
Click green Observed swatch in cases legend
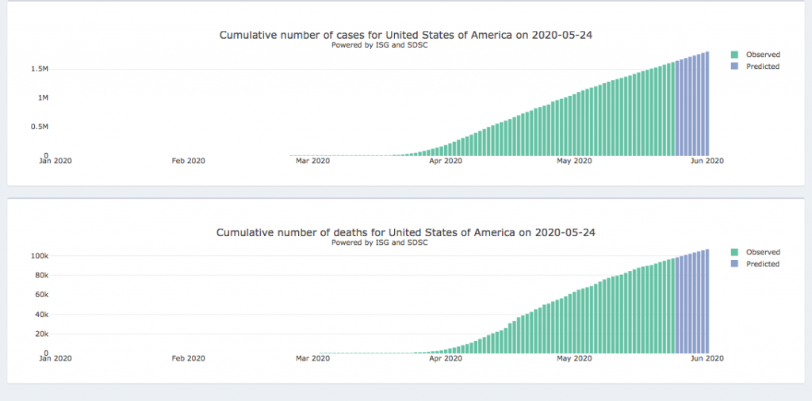click(735, 55)
